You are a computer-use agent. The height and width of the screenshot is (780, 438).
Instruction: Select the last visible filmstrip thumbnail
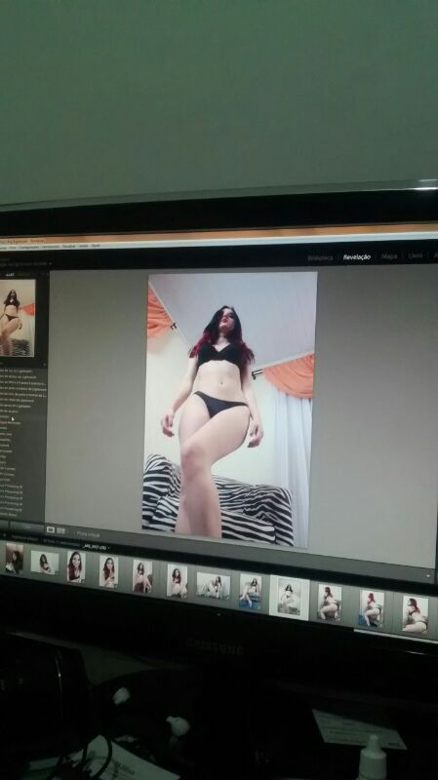tap(416, 614)
